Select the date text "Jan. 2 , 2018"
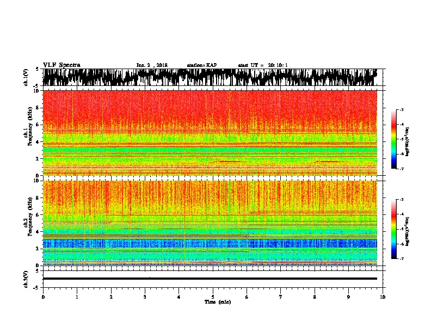 coord(152,65)
